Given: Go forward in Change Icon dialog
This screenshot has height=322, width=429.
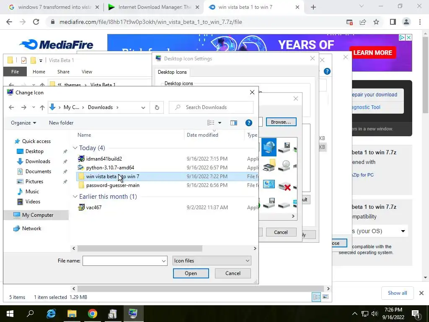Looking at the screenshot, I should (x=24, y=107).
